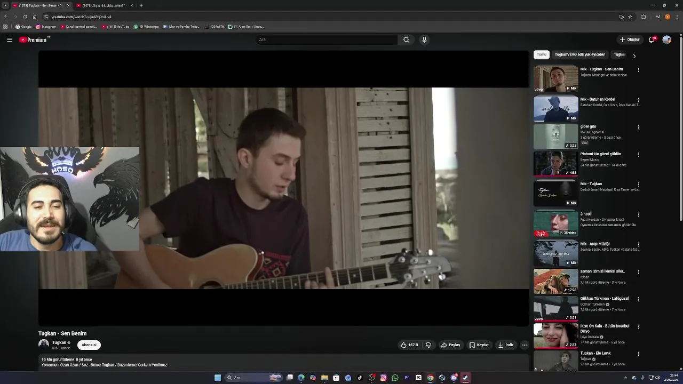Viewport: 683px width, 384px height.
Task: Open options for Mix - Batuhan Kordel
Action: pyautogui.click(x=638, y=100)
